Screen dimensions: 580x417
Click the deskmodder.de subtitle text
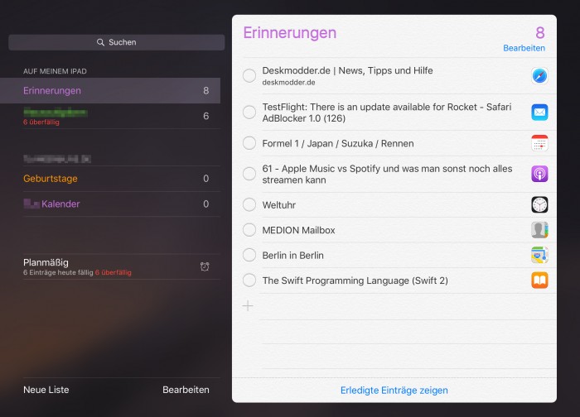288,83
